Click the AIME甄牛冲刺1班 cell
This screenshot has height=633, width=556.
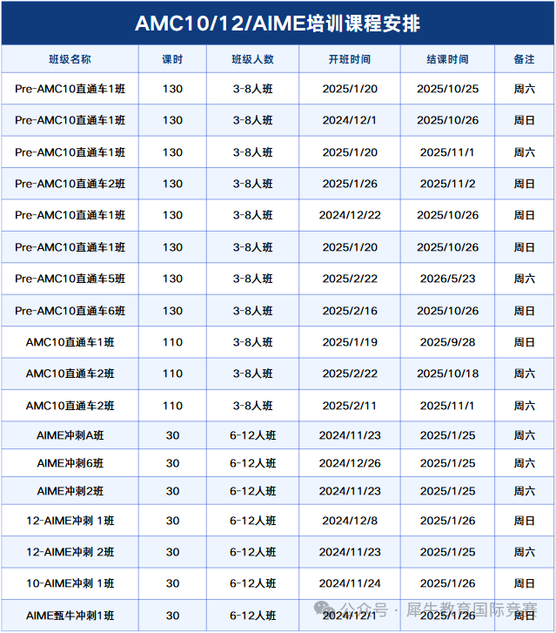click(x=70, y=616)
